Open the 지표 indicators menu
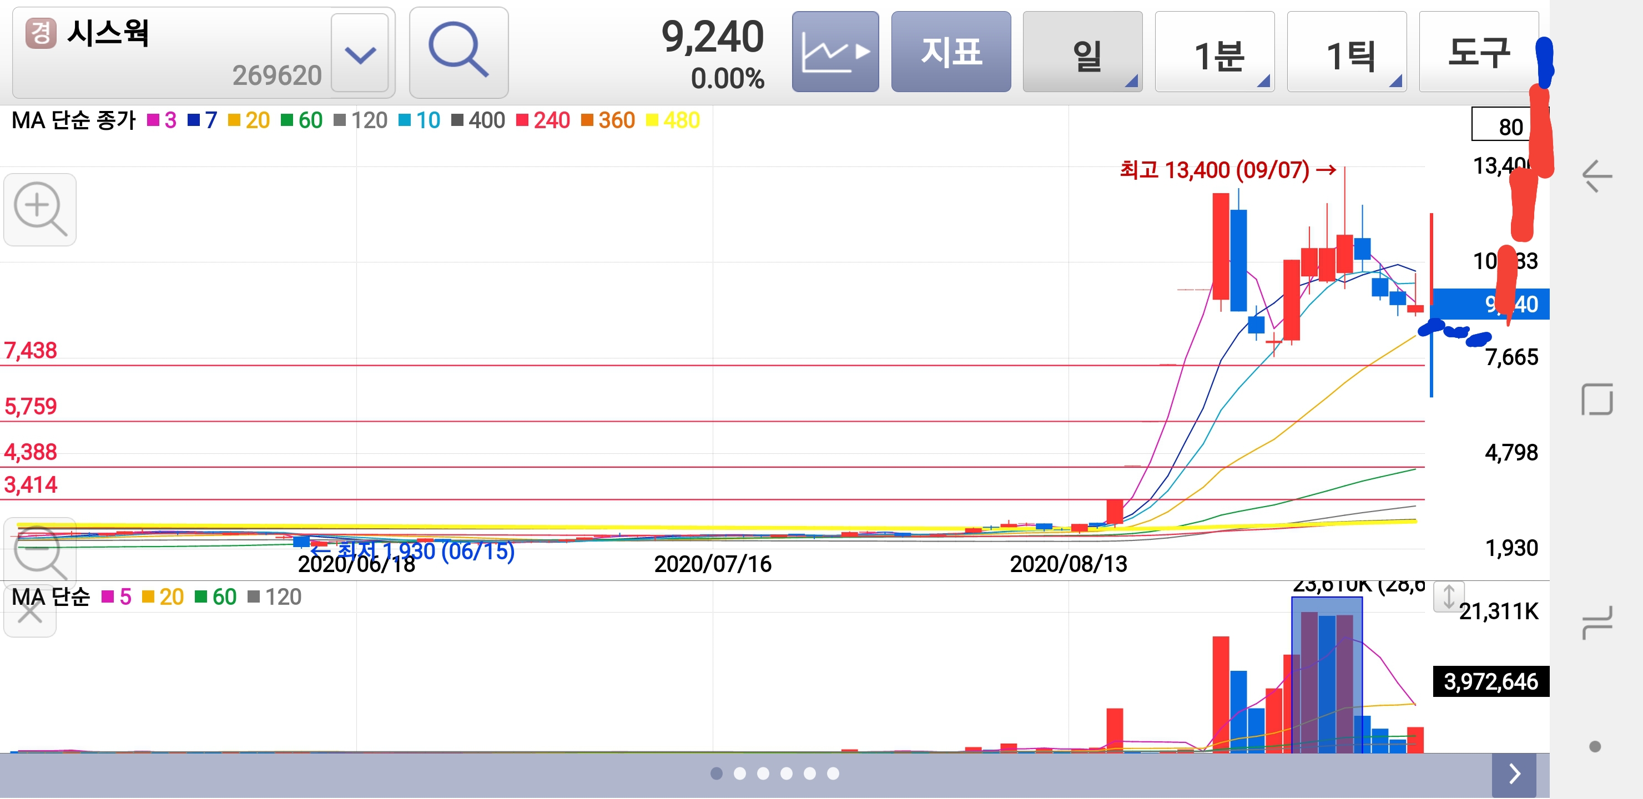This screenshot has width=1643, height=799. tap(950, 51)
